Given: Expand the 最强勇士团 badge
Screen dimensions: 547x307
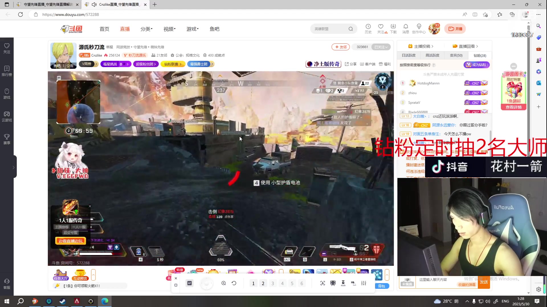Looking at the screenshot, I should pyautogui.click(x=200, y=64).
